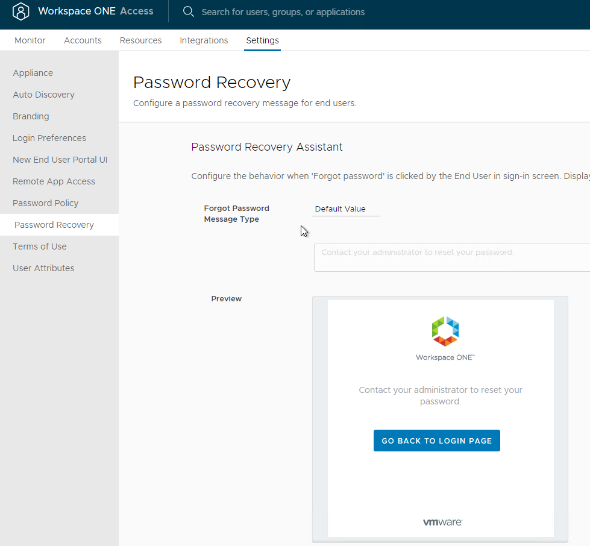Switch to the Accounts tab

tap(83, 40)
